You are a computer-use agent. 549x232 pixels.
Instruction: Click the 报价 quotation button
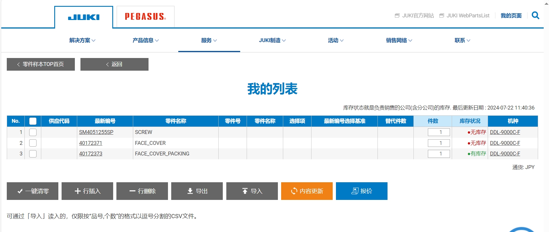(361, 191)
